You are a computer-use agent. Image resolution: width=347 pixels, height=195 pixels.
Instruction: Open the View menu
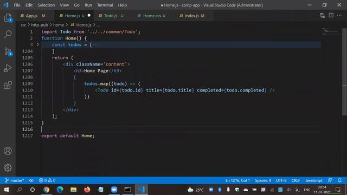(64, 5)
